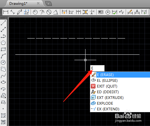
Task: Click the Dimension Space icon
Action: pyautogui.click(x=85, y=12)
